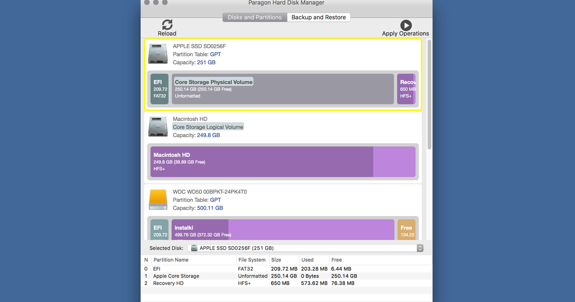Image resolution: width=575 pixels, height=302 pixels.
Task: Select EFI partition block on WDC disk
Action: (x=160, y=230)
